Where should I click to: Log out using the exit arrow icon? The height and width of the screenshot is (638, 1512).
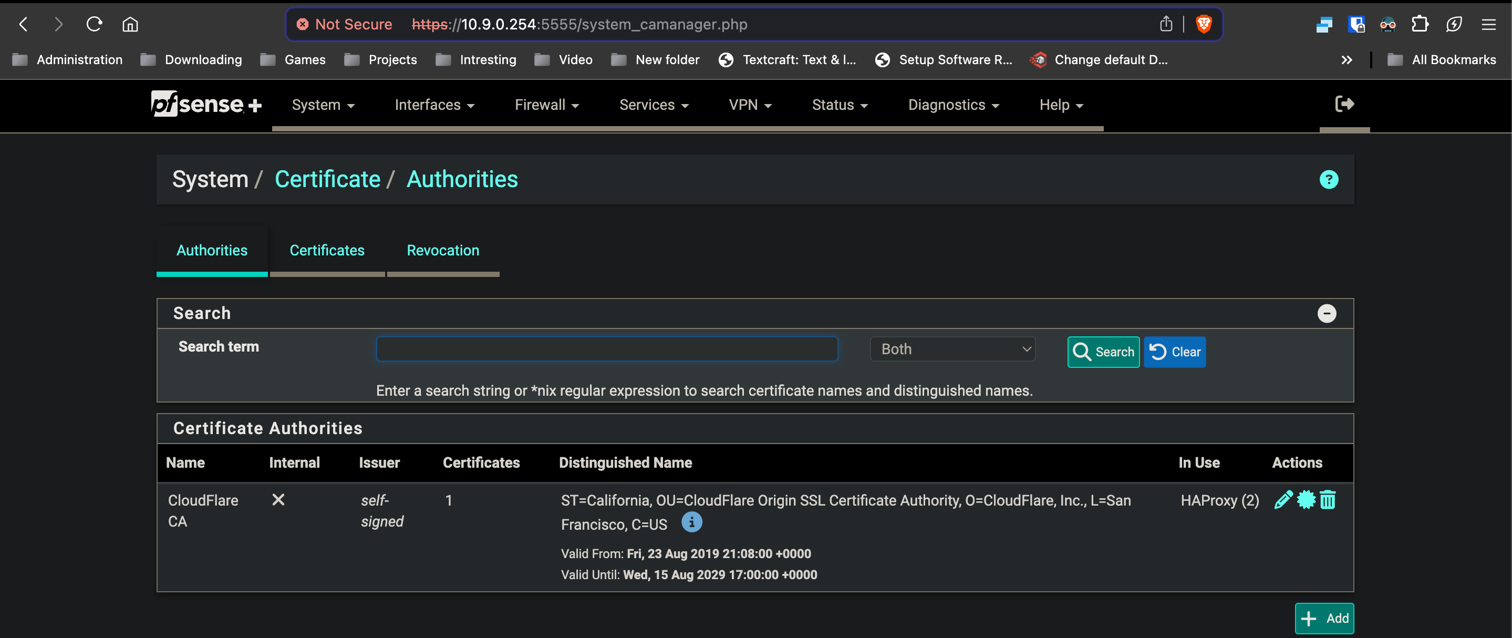pyautogui.click(x=1344, y=104)
